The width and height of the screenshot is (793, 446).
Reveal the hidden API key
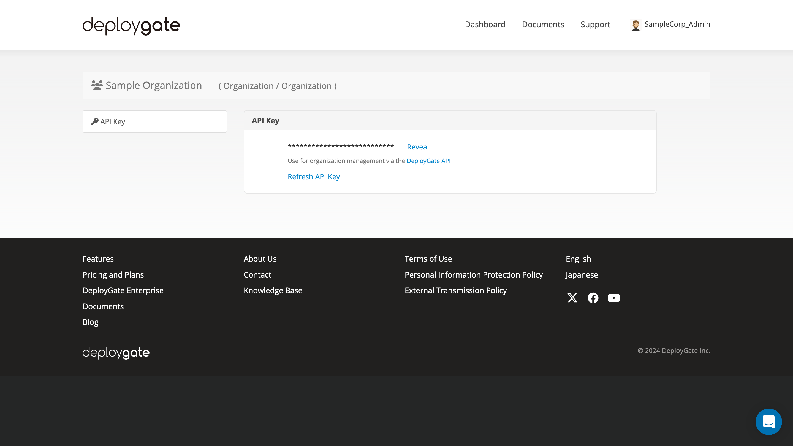tap(418, 147)
